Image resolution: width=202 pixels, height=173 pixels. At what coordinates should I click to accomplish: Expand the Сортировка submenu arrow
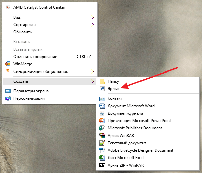click(93, 25)
